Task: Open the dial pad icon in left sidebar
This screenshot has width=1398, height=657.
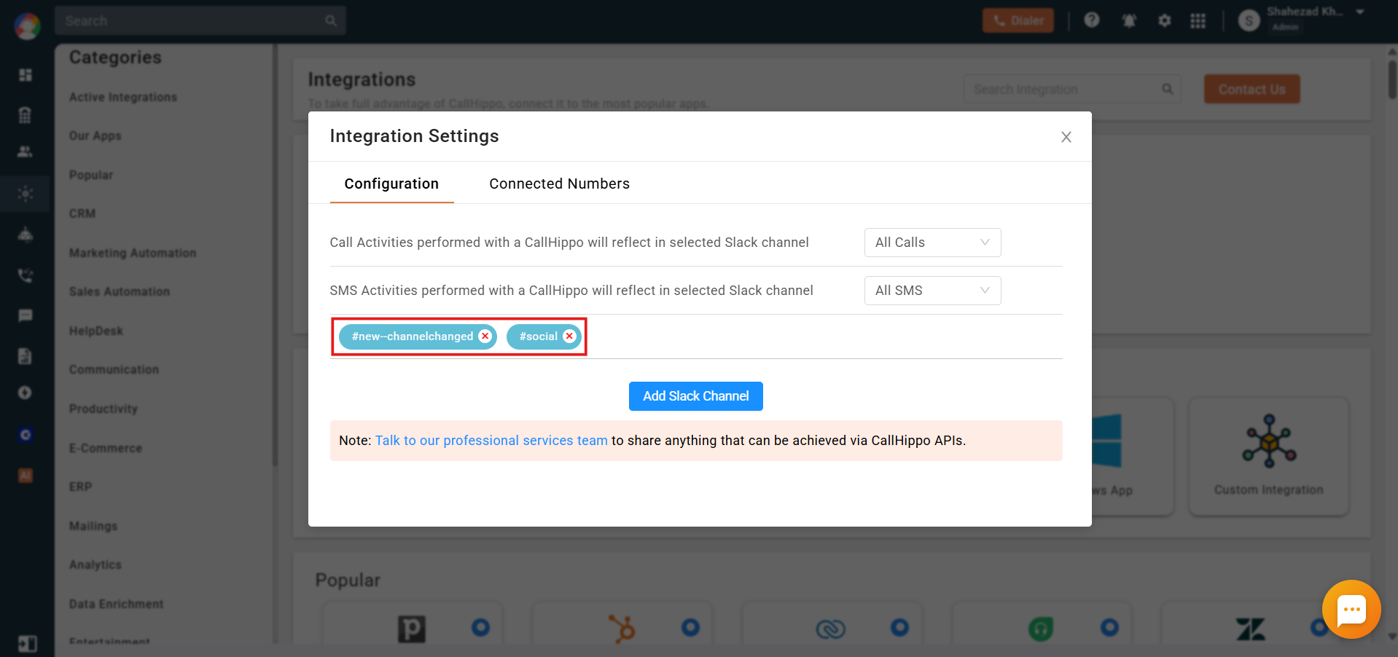Action: click(26, 114)
